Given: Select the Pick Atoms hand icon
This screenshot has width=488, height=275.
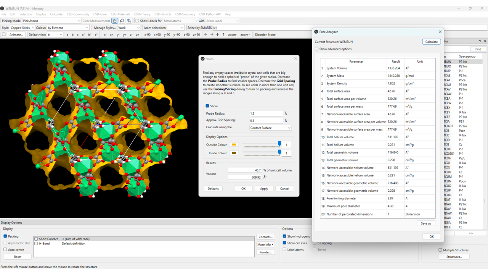Looking at the screenshot, I should (x=115, y=21).
